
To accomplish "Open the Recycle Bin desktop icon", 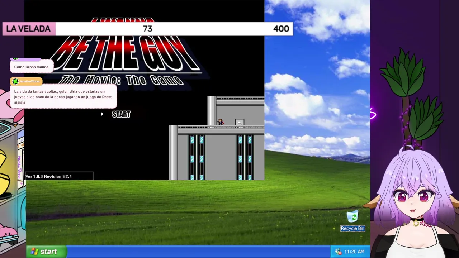I will pos(352,216).
